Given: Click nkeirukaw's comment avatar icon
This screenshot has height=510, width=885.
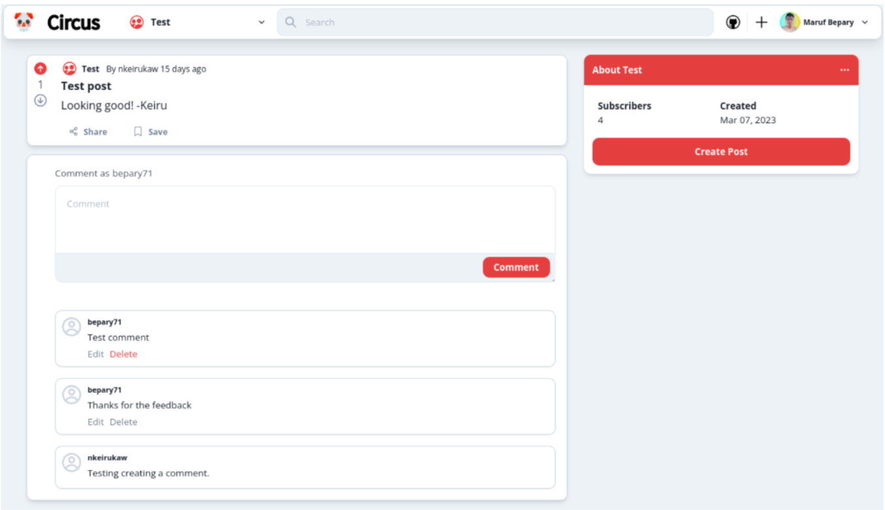Looking at the screenshot, I should click(x=71, y=462).
